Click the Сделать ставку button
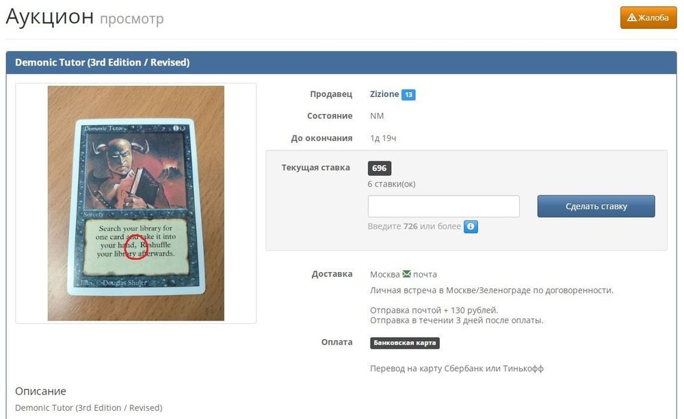Screen dimensions: 684x419 [x=596, y=206]
